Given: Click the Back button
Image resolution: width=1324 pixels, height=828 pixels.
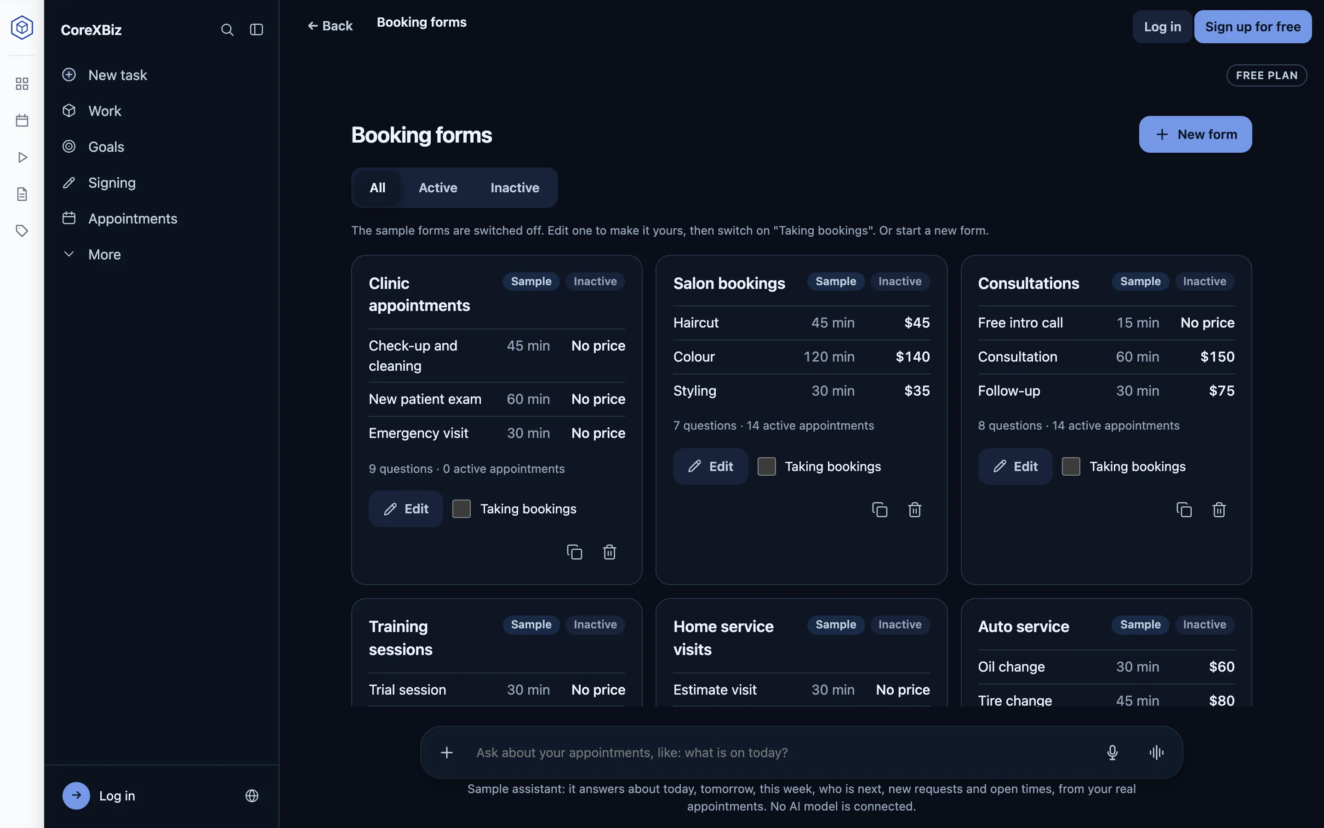Looking at the screenshot, I should click(330, 26).
